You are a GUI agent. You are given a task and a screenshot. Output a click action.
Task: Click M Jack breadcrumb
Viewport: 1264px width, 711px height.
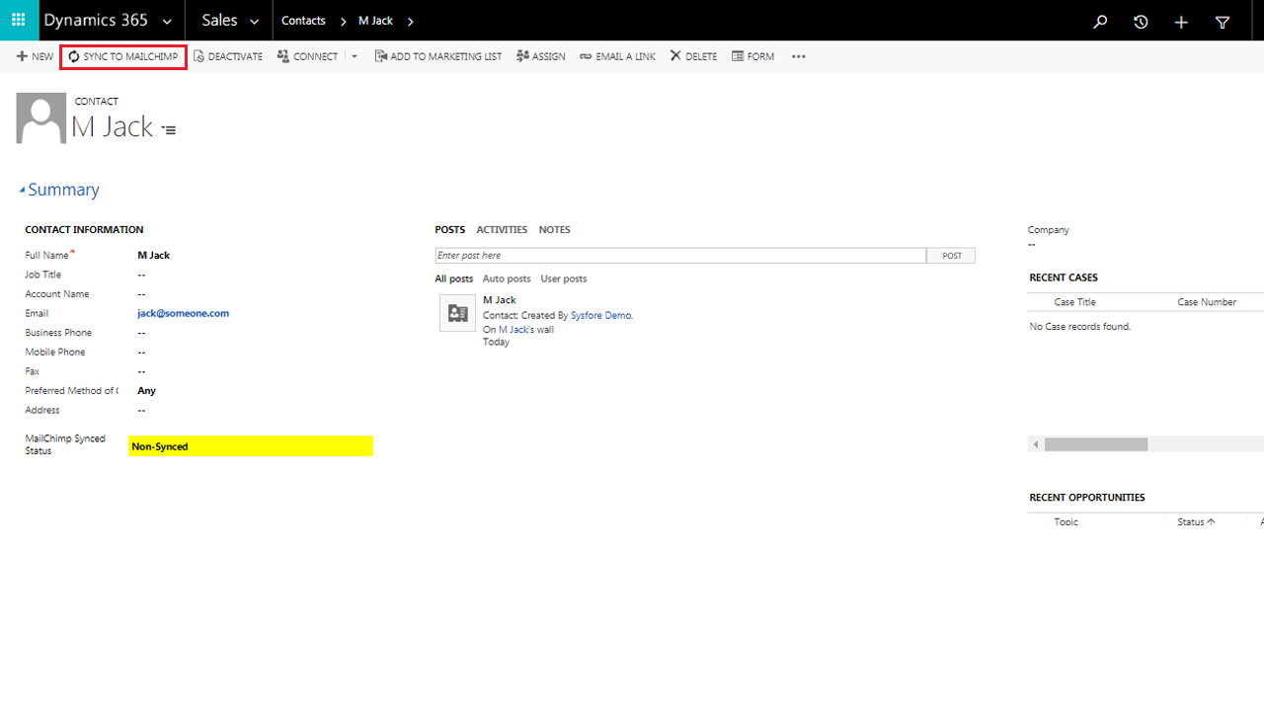(375, 21)
